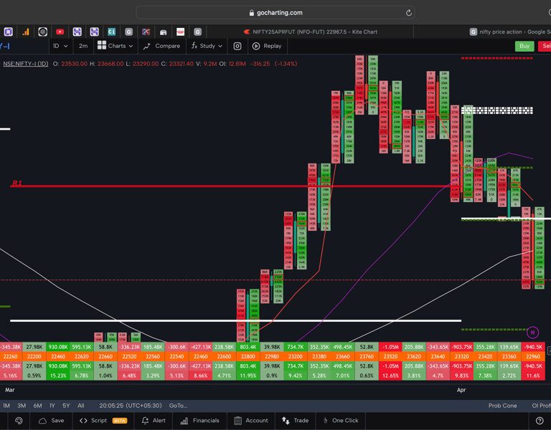Open the theme palette icon

[19, 421]
